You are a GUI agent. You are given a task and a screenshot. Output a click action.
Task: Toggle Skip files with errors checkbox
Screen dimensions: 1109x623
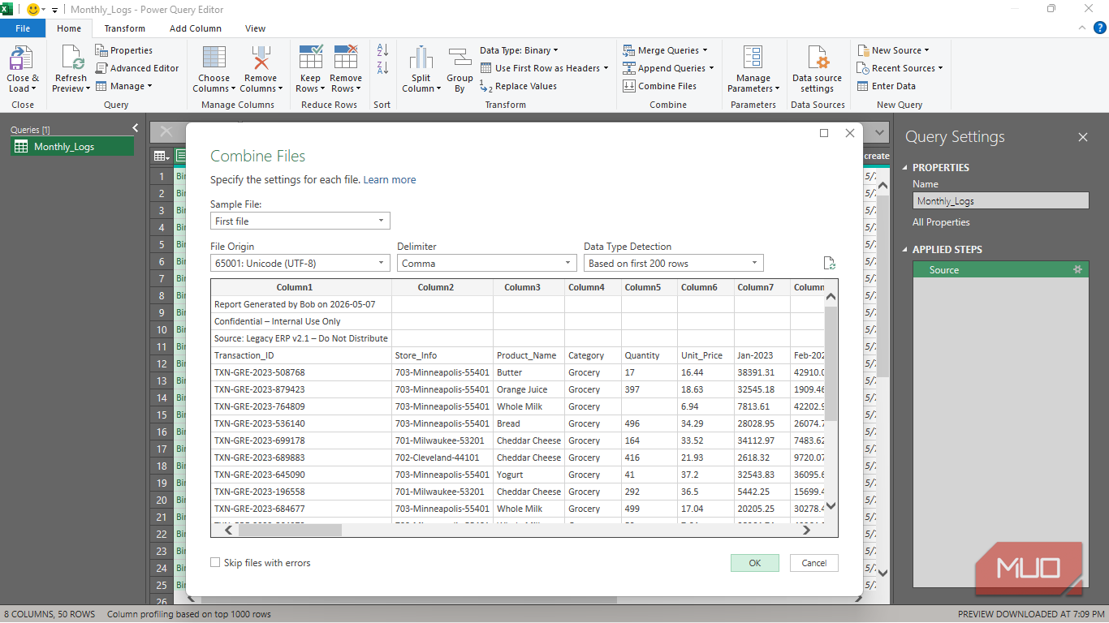point(215,562)
